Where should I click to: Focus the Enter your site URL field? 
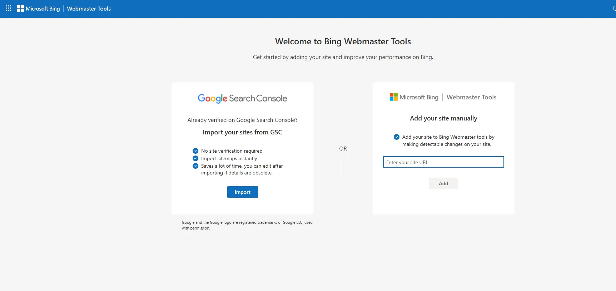pyautogui.click(x=443, y=162)
